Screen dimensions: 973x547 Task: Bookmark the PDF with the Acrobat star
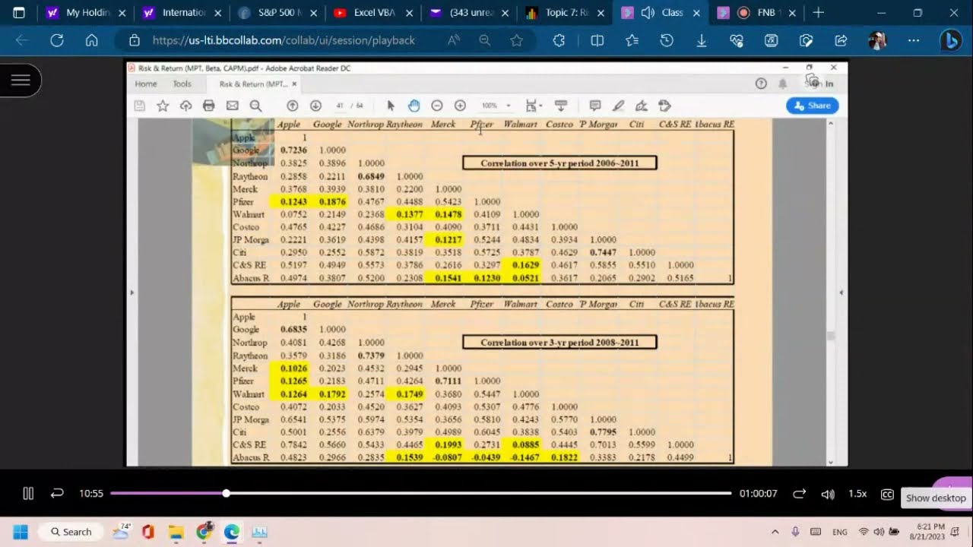(x=163, y=106)
